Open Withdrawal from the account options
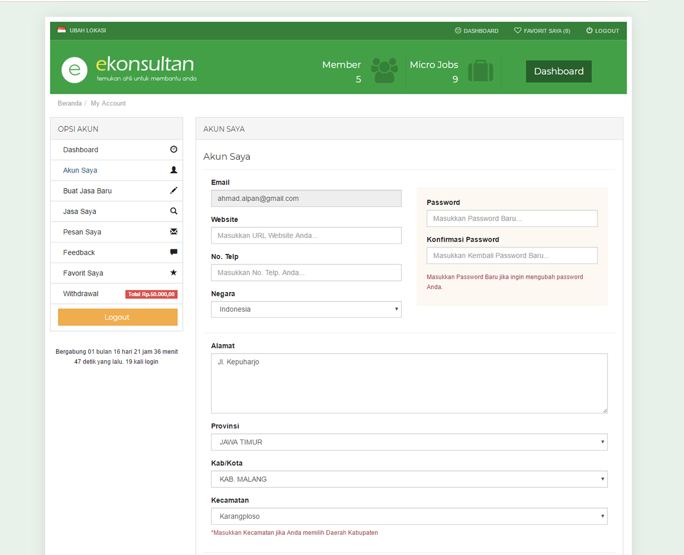Image resolution: width=684 pixels, height=555 pixels. (81, 294)
